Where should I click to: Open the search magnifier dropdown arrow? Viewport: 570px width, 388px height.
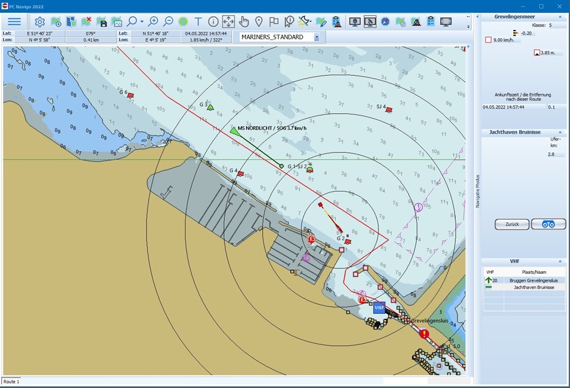pyautogui.click(x=142, y=22)
